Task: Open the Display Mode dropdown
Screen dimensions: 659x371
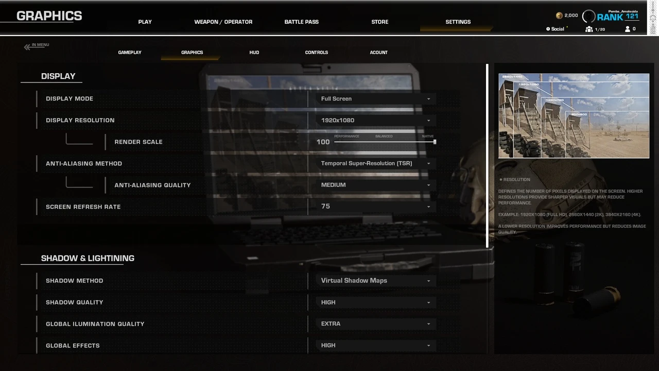Action: tap(375, 99)
